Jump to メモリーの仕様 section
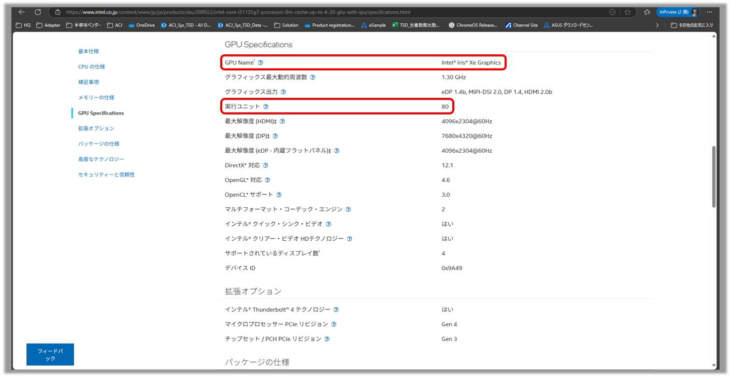732x378 pixels. tap(96, 97)
